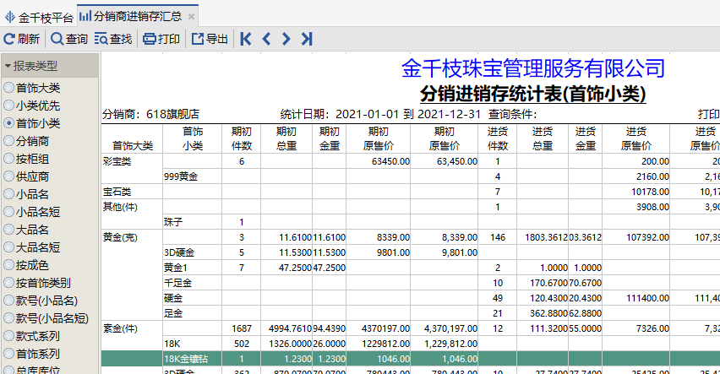This screenshot has width=720, height=374.
Task: Click the 素金(件) row label
Action: pyautogui.click(x=120, y=328)
